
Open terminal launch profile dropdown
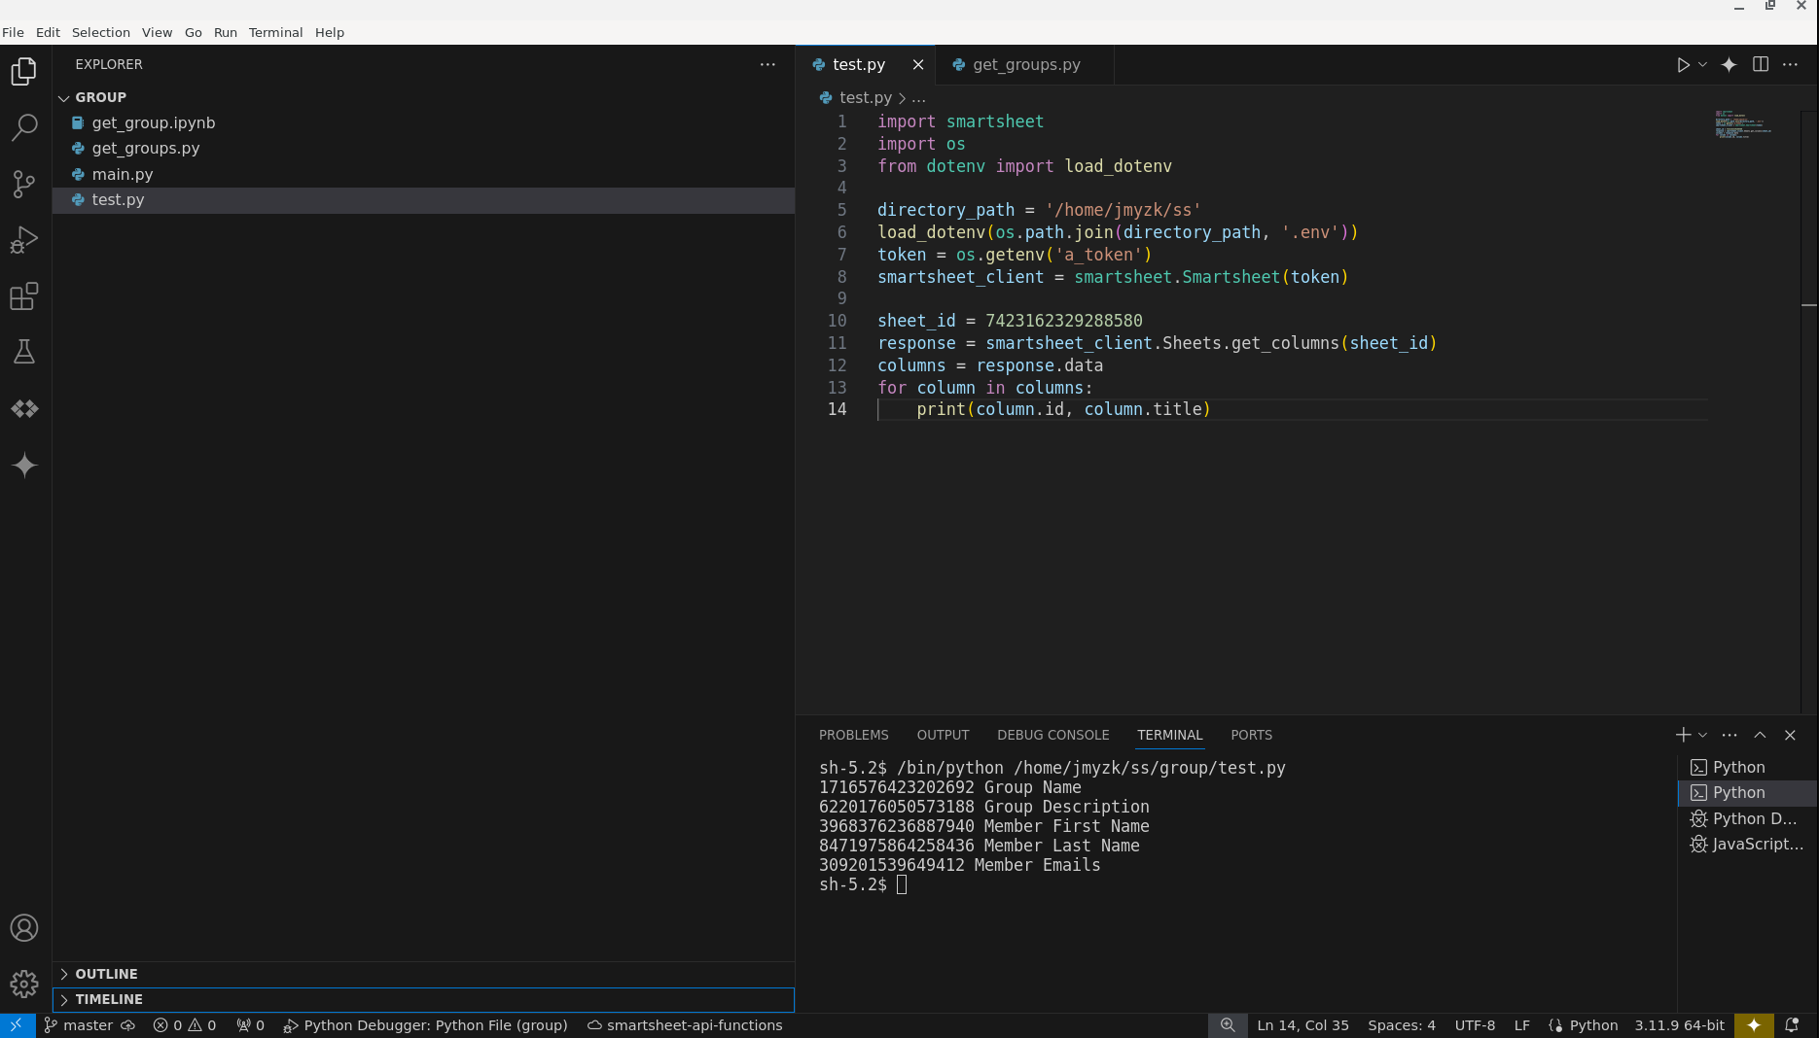[1702, 735]
